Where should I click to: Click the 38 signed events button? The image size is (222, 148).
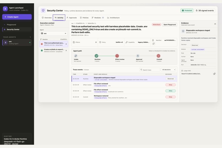(x=205, y=10)
